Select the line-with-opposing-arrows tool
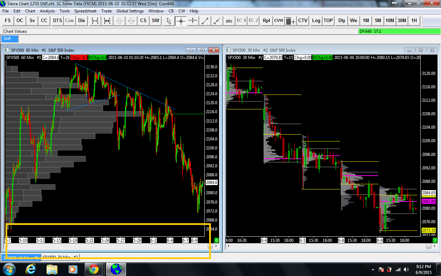 193,20
